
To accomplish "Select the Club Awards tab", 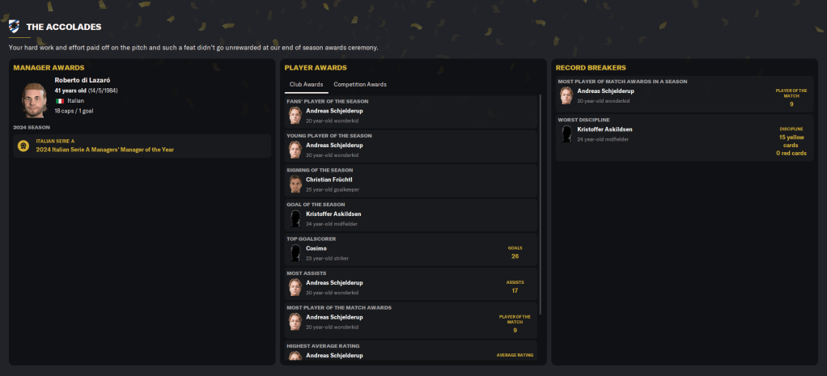I will point(307,84).
